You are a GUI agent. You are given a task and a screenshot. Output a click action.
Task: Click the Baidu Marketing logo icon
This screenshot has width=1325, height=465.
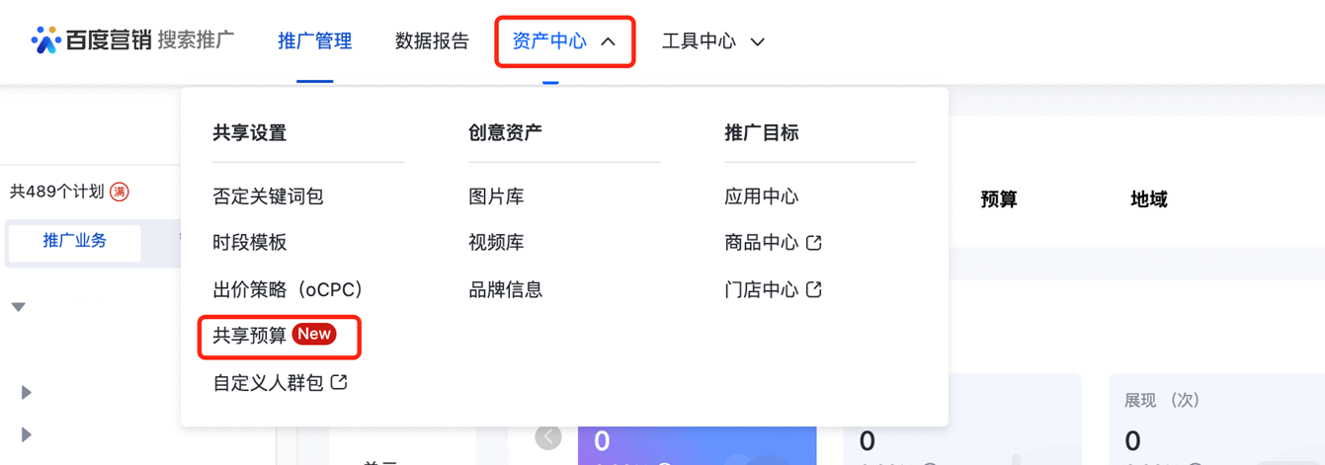coord(46,40)
